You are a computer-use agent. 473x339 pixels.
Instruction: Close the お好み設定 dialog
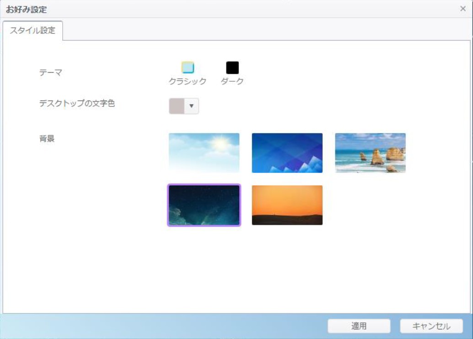coord(463,9)
